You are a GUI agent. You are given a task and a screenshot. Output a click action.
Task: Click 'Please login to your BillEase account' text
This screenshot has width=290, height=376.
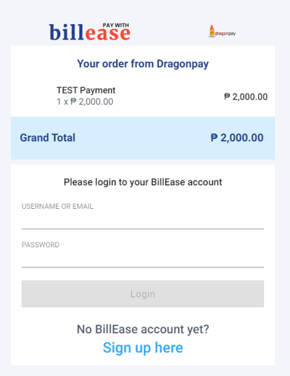tap(143, 182)
